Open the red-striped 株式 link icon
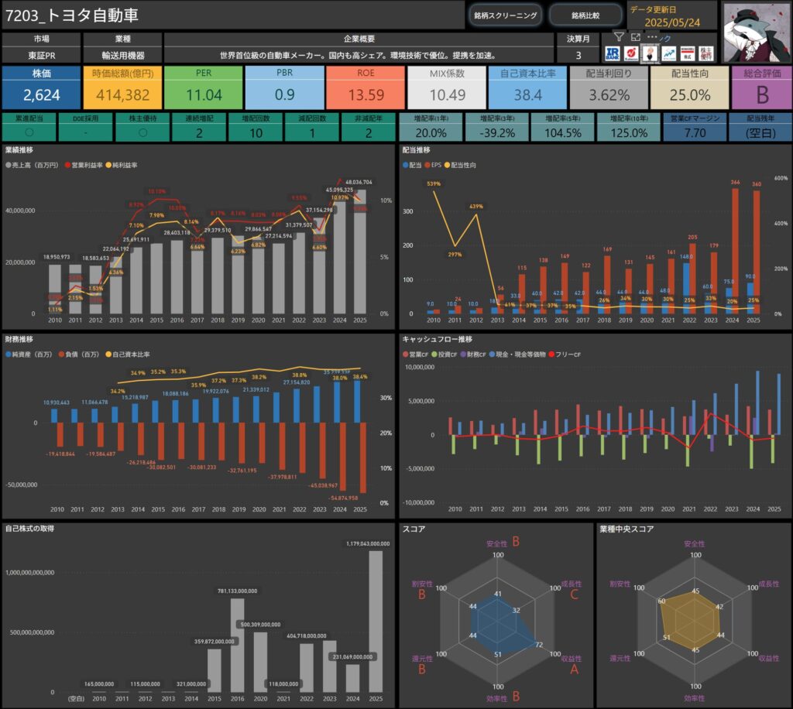793x709 pixels. click(688, 53)
